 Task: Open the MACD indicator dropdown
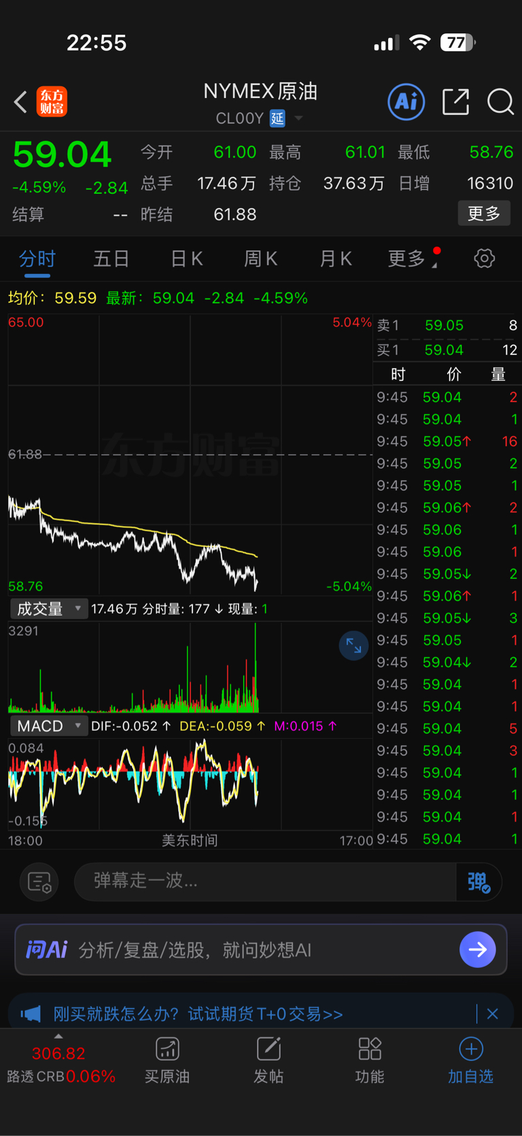point(48,726)
